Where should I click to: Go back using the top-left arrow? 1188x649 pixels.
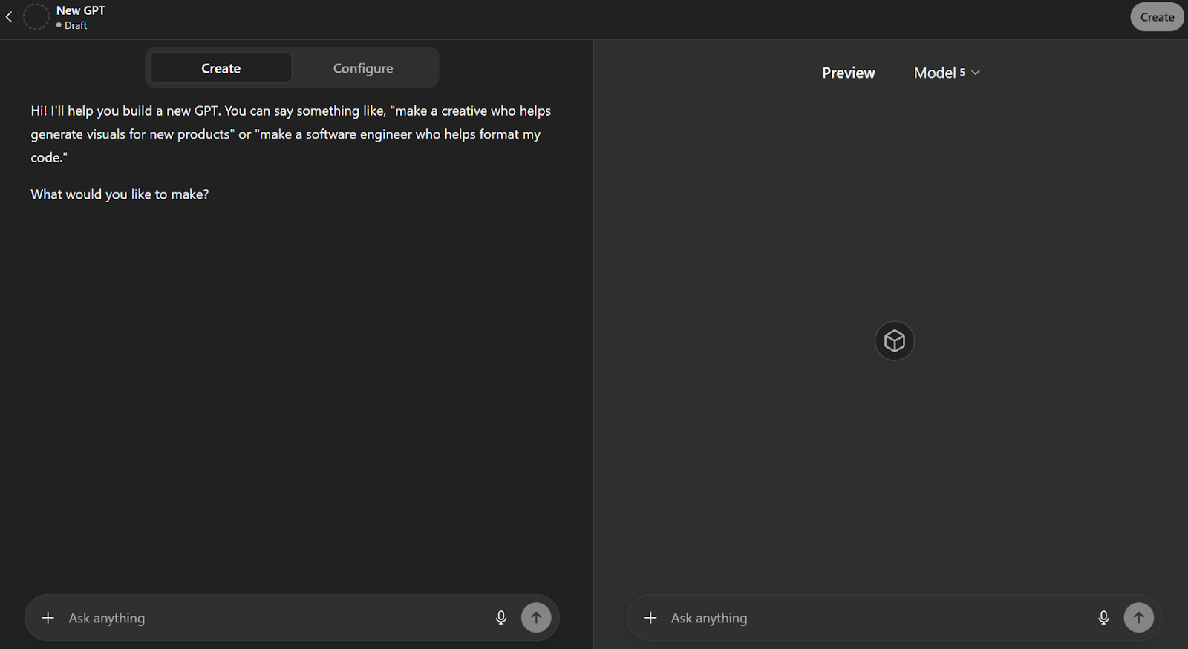9,17
